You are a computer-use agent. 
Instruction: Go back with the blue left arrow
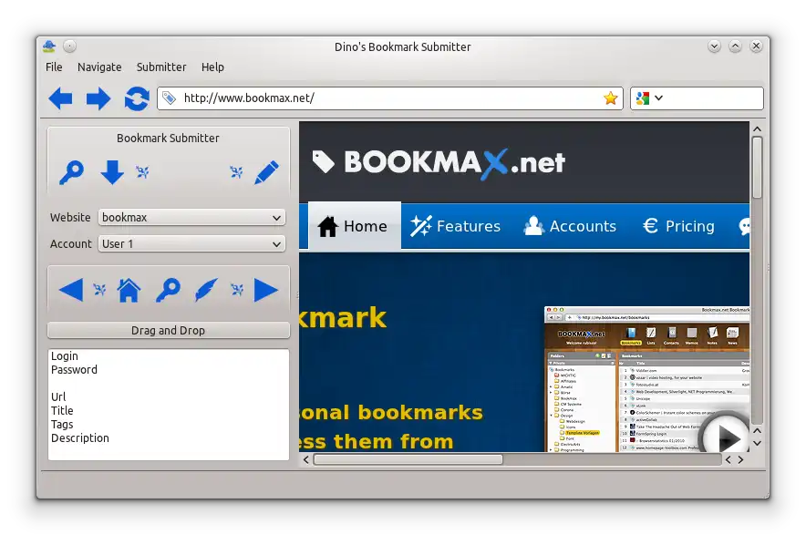(x=61, y=98)
